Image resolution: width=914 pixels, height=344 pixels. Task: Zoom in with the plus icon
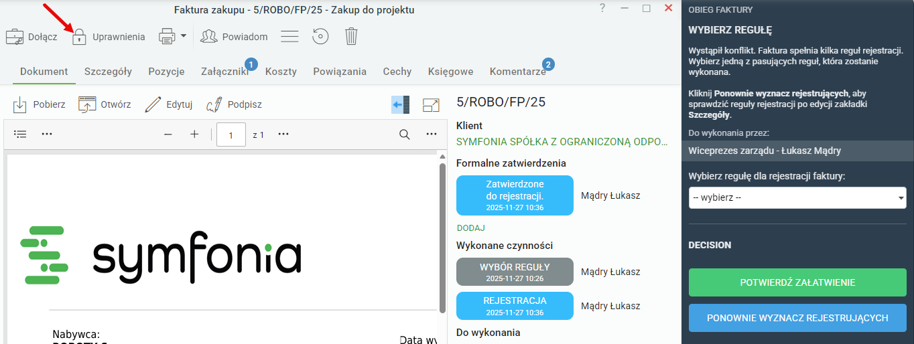(194, 134)
